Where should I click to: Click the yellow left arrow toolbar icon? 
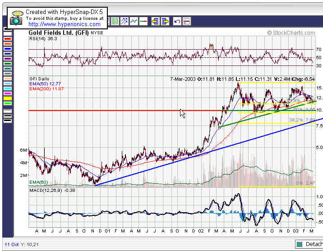[155, 21]
